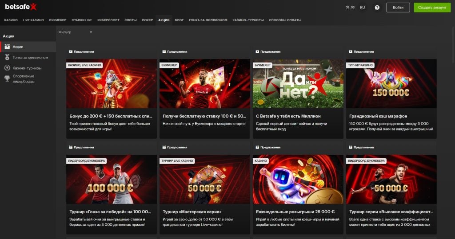Click title Турнир «Гонка за победой»
Image resolution: width=455 pixels, height=239 pixels.
point(110,212)
